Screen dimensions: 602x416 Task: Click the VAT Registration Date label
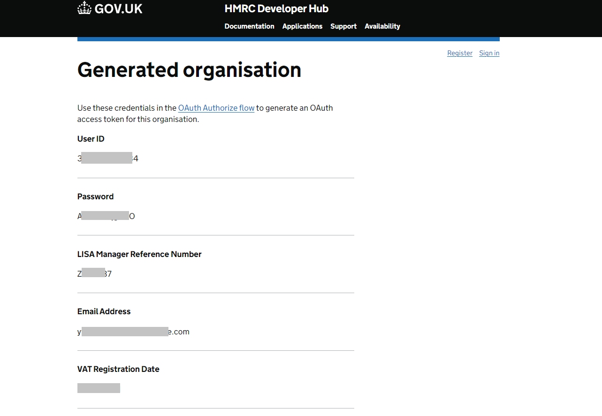(118, 369)
